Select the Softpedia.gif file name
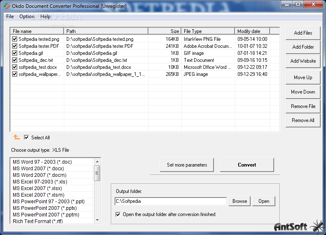This screenshot has height=235, width=326. click(31, 53)
